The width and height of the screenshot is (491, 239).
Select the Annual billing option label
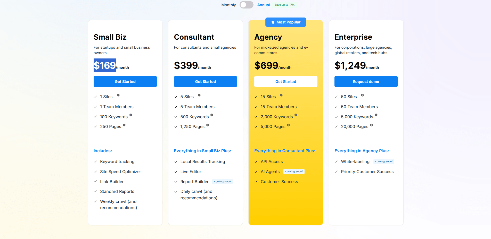click(x=263, y=5)
